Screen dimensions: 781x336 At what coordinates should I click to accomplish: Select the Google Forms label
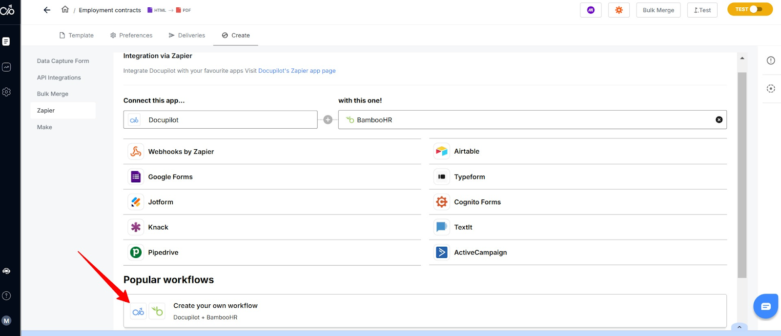[x=170, y=177]
